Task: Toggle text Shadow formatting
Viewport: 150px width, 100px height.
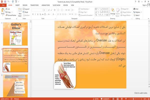Action: click(40, 14)
